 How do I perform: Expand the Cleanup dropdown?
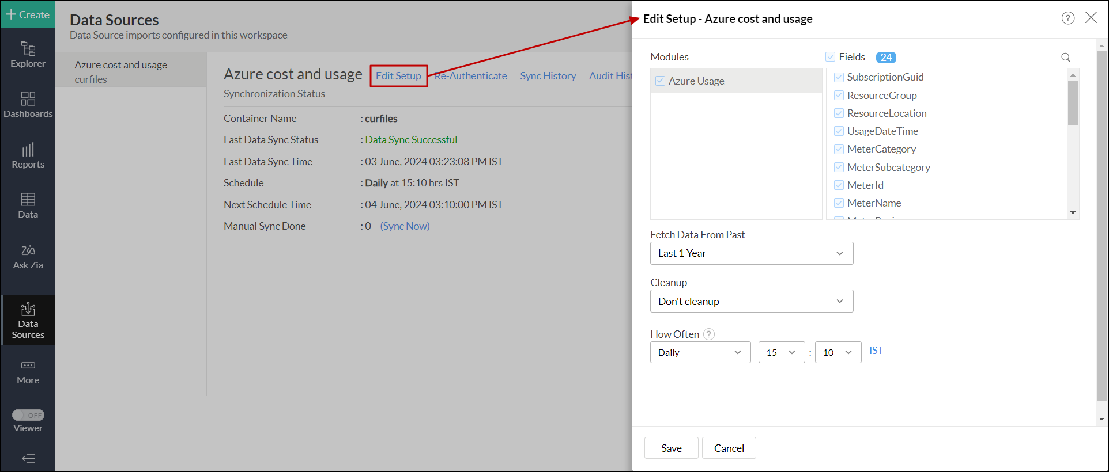click(x=751, y=301)
